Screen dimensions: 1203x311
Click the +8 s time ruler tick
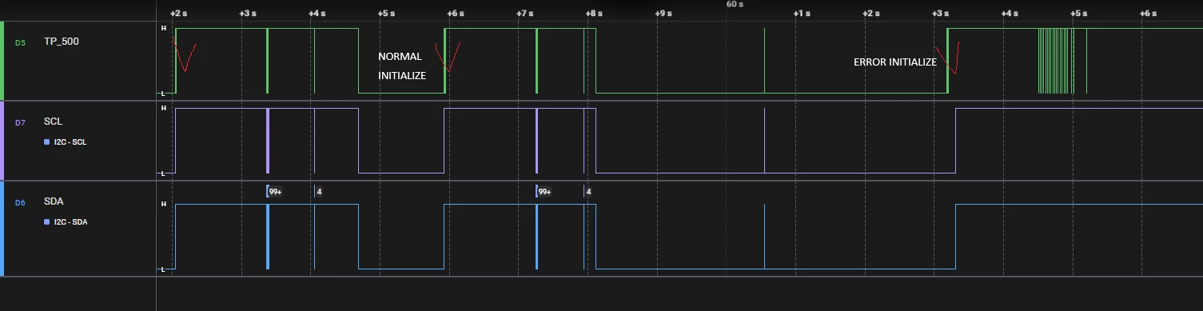594,14
